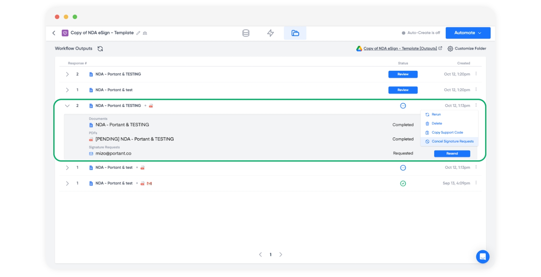The image size is (541, 277).
Task: Expand the first NDA - Portant & TESTING row
Action: [x=67, y=74]
